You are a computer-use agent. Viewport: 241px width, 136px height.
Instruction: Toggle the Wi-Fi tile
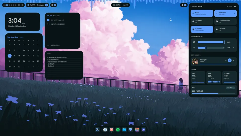202,13
